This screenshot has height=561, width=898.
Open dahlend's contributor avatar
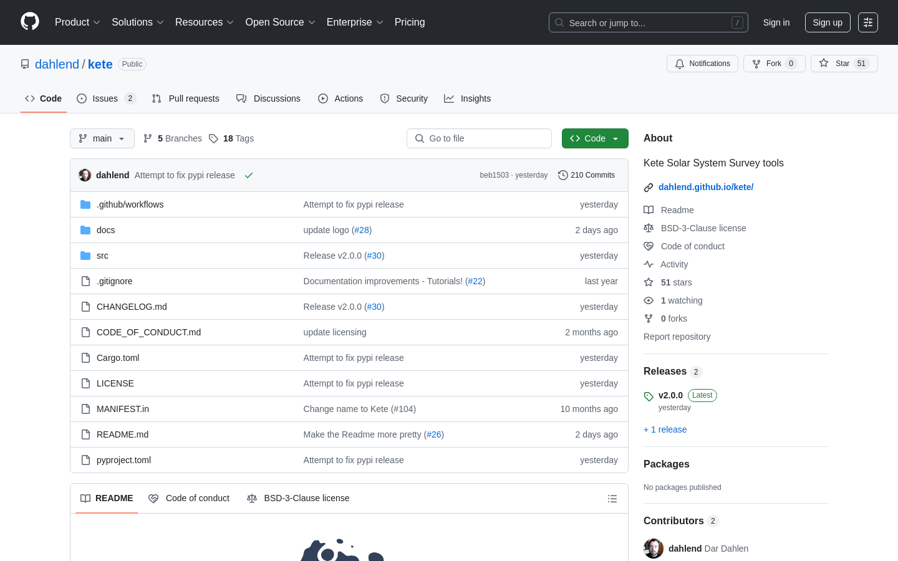(654, 549)
